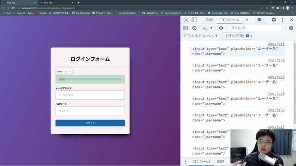The height and width of the screenshot is (166, 296).
Task: Open the Gmail bookmark
Action: (x=6, y=13)
